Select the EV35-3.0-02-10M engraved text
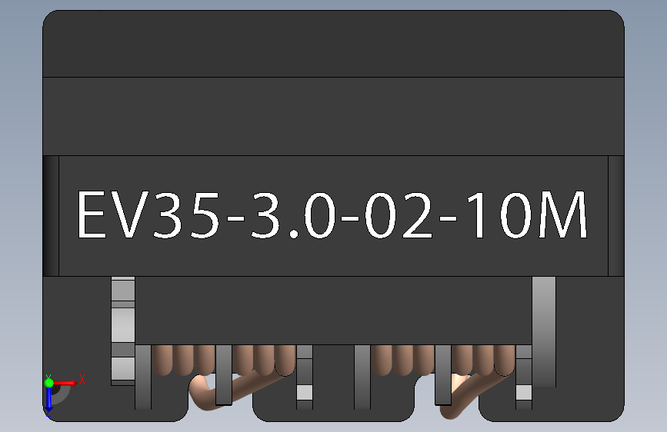The image size is (667, 432). tap(332, 215)
